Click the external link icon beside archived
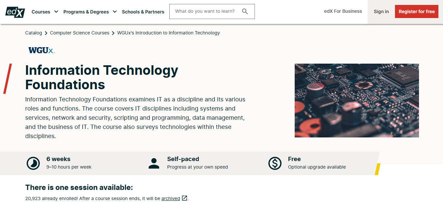 click(185, 198)
